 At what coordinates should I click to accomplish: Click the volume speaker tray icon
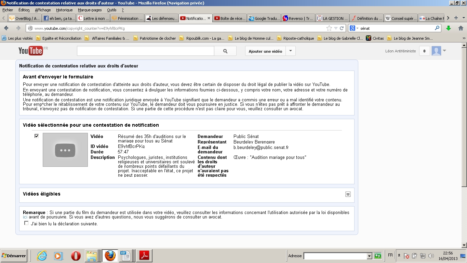pos(431,256)
